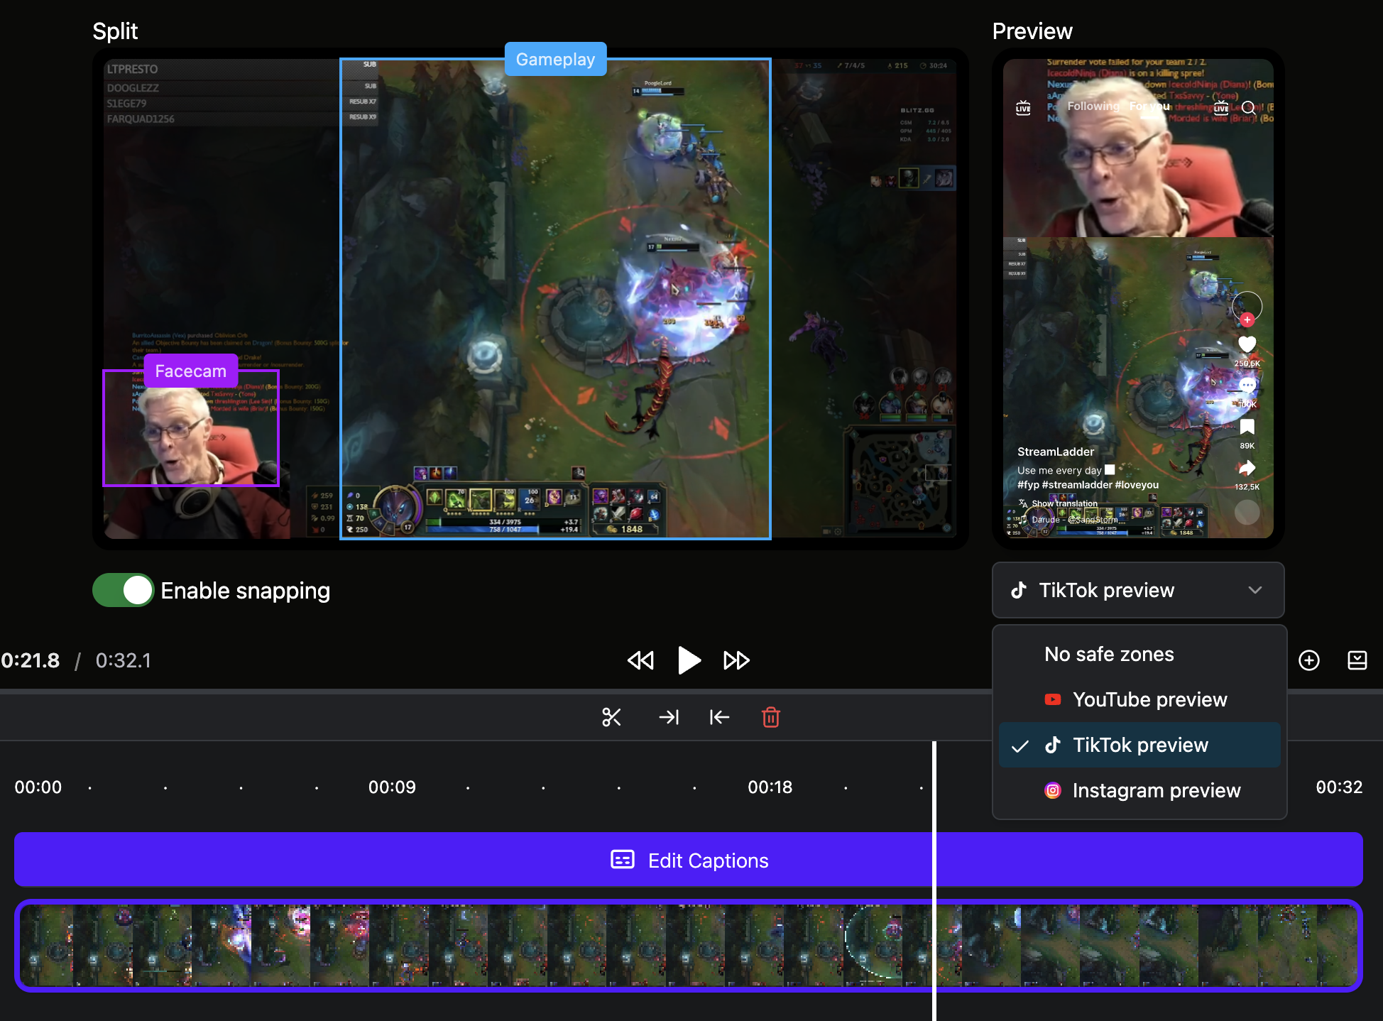The height and width of the screenshot is (1021, 1383).
Task: Select the Facecam crop label
Action: (x=191, y=371)
